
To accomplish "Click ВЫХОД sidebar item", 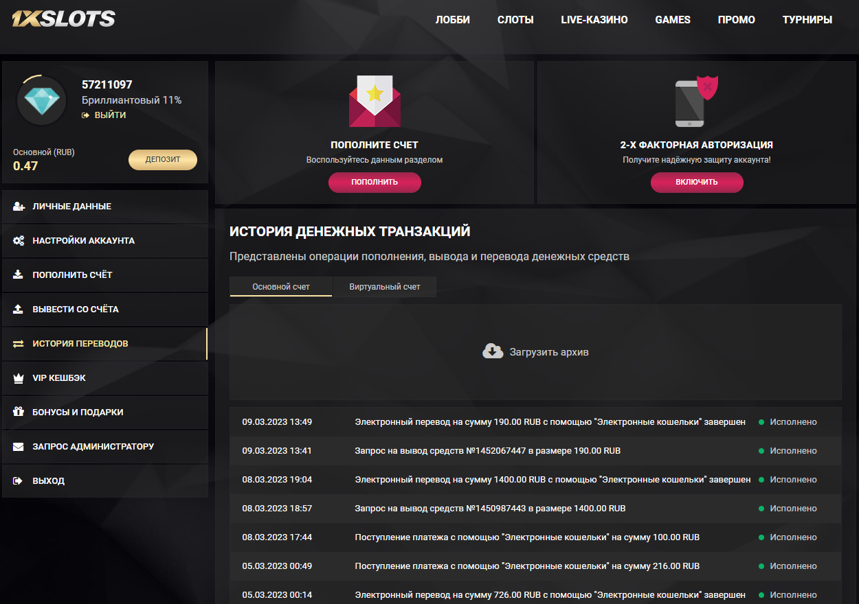I will click(104, 481).
